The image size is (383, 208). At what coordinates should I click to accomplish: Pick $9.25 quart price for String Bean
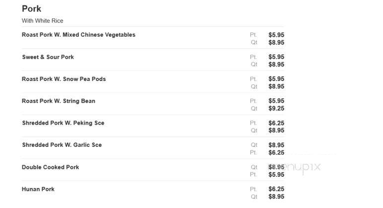[x=276, y=108]
